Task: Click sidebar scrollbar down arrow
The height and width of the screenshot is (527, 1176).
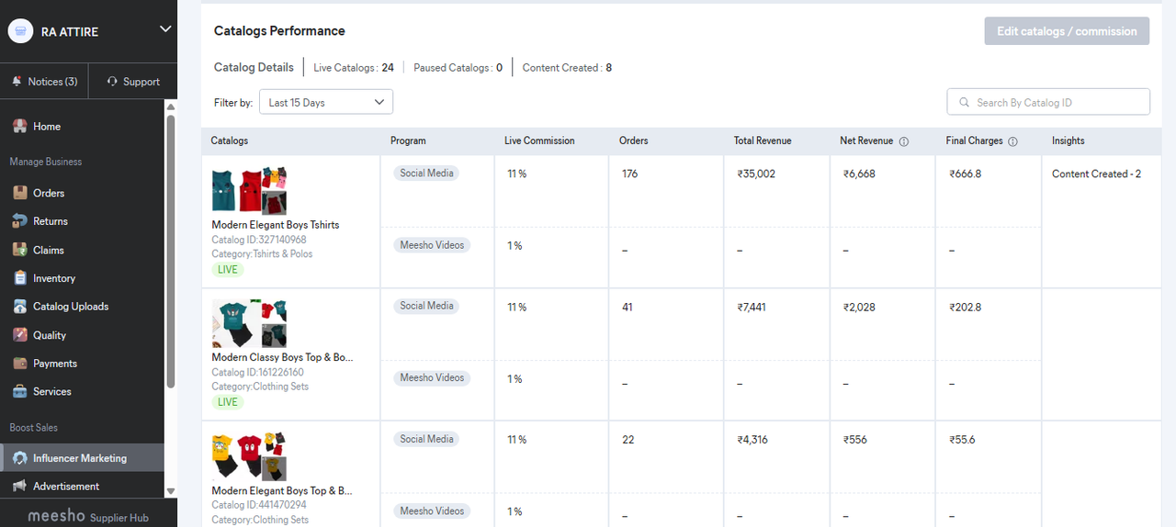Action: 171,492
